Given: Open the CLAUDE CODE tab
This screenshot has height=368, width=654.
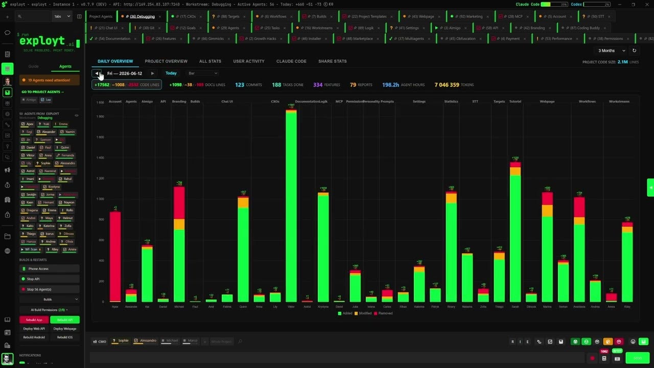Looking at the screenshot, I should [291, 61].
